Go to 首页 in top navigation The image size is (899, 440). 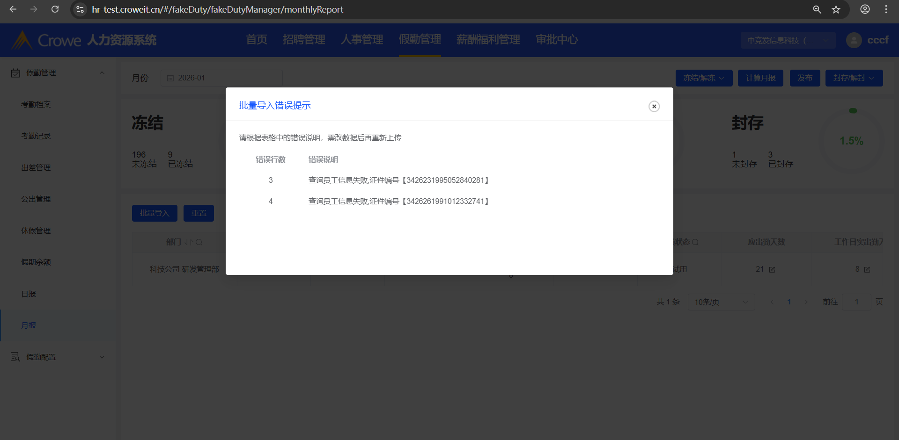pyautogui.click(x=257, y=40)
